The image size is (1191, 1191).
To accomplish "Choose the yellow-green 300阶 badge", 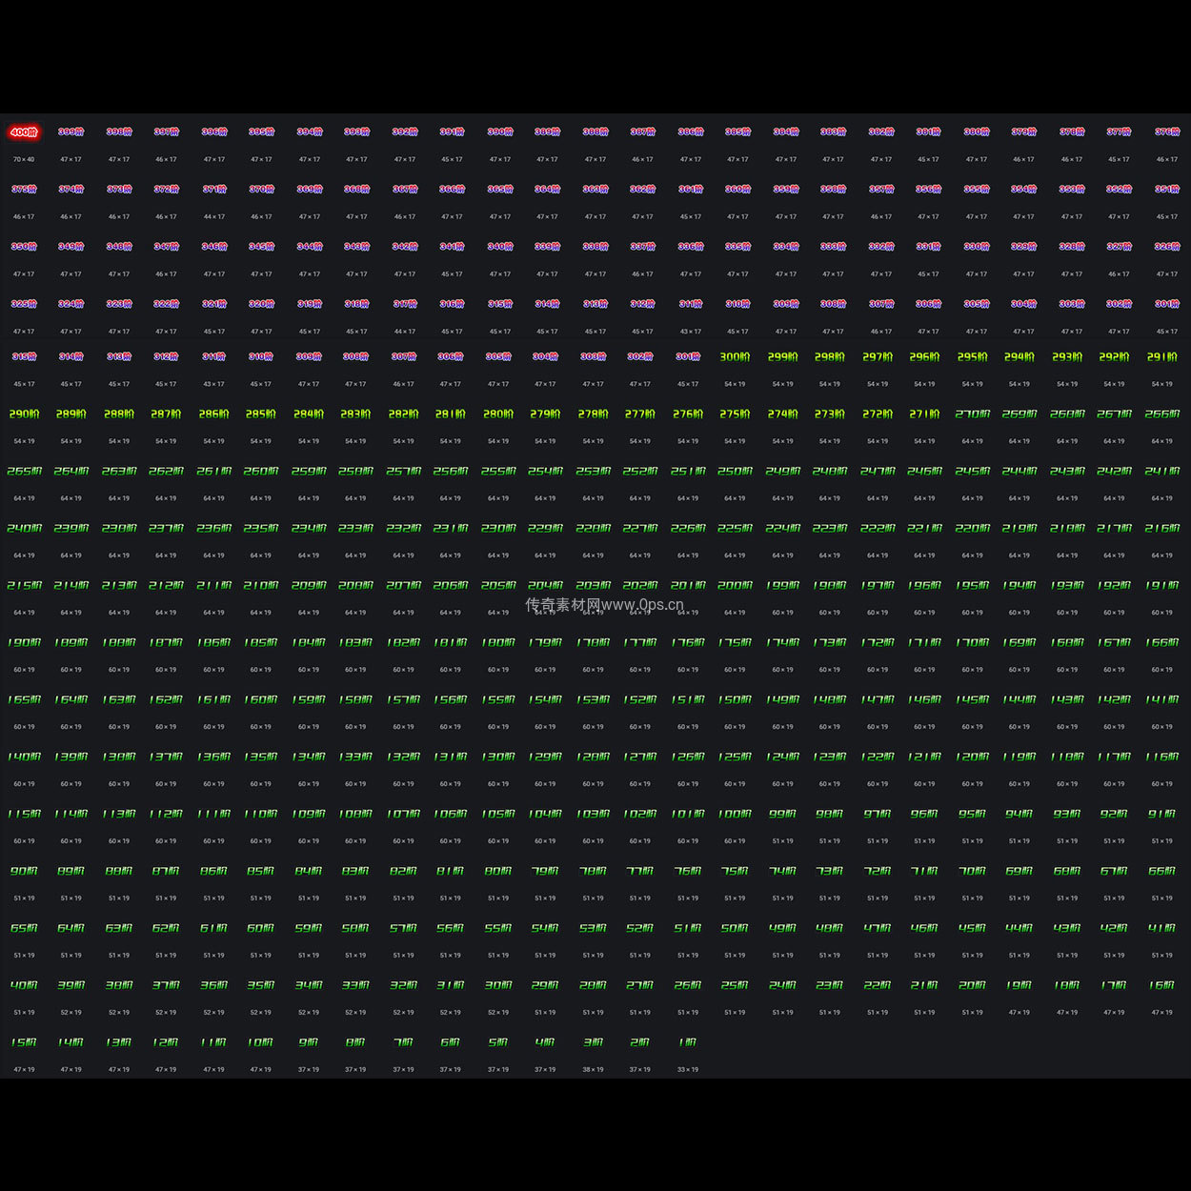I will (x=735, y=356).
